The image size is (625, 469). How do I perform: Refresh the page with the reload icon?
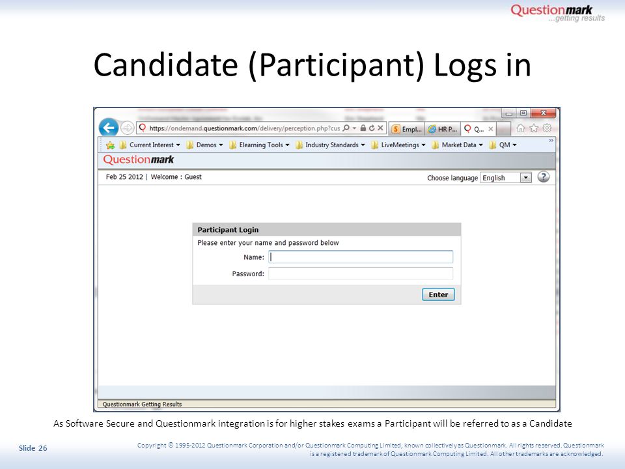click(x=372, y=128)
